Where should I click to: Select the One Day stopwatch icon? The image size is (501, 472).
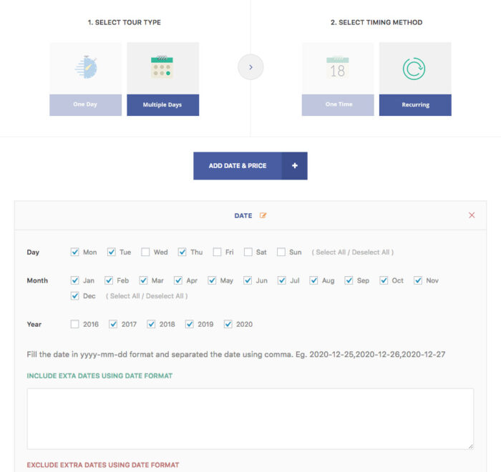[85, 67]
